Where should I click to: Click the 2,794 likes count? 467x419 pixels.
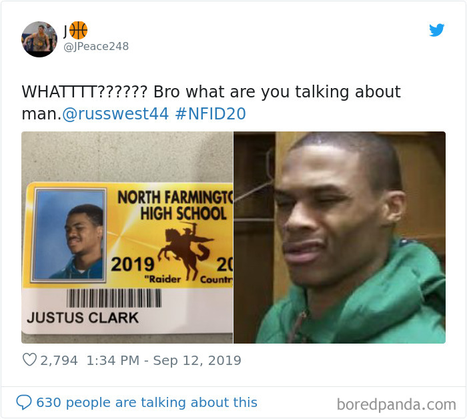(x=59, y=360)
